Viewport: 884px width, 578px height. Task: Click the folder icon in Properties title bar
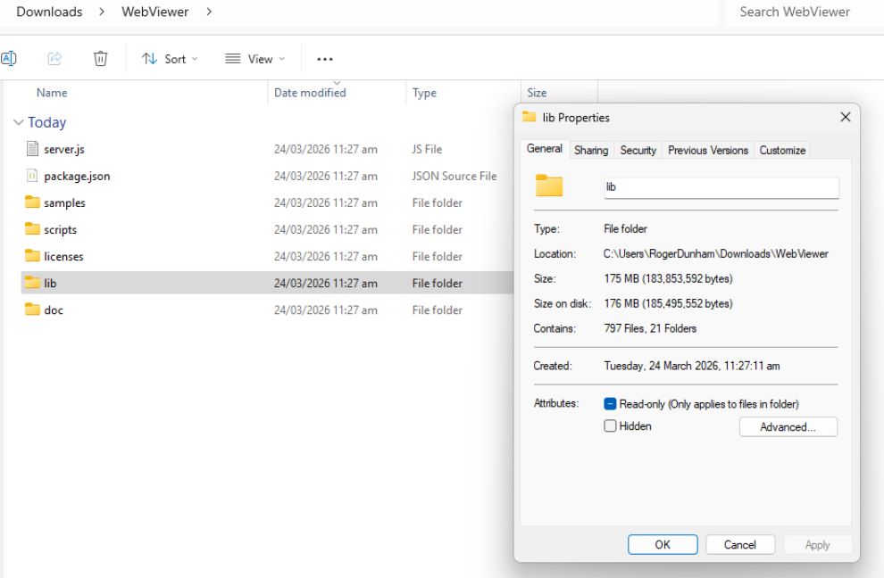[529, 117]
